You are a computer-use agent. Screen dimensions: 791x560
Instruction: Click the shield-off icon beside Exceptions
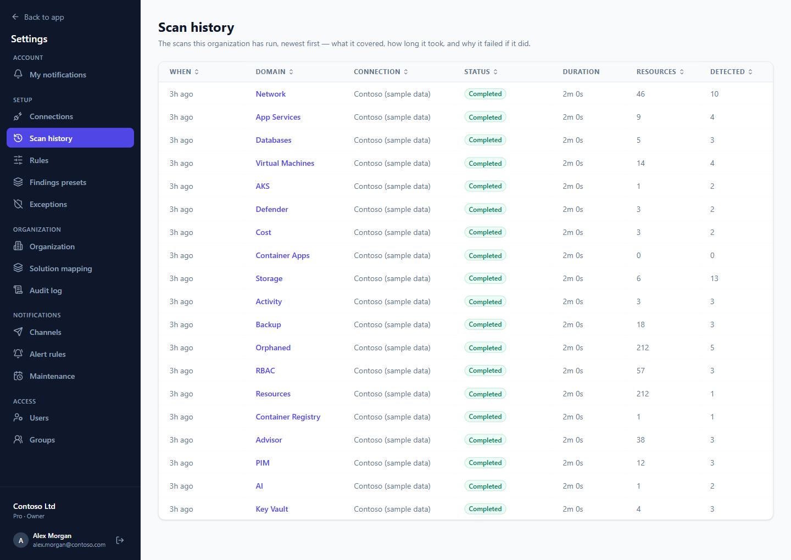point(18,204)
